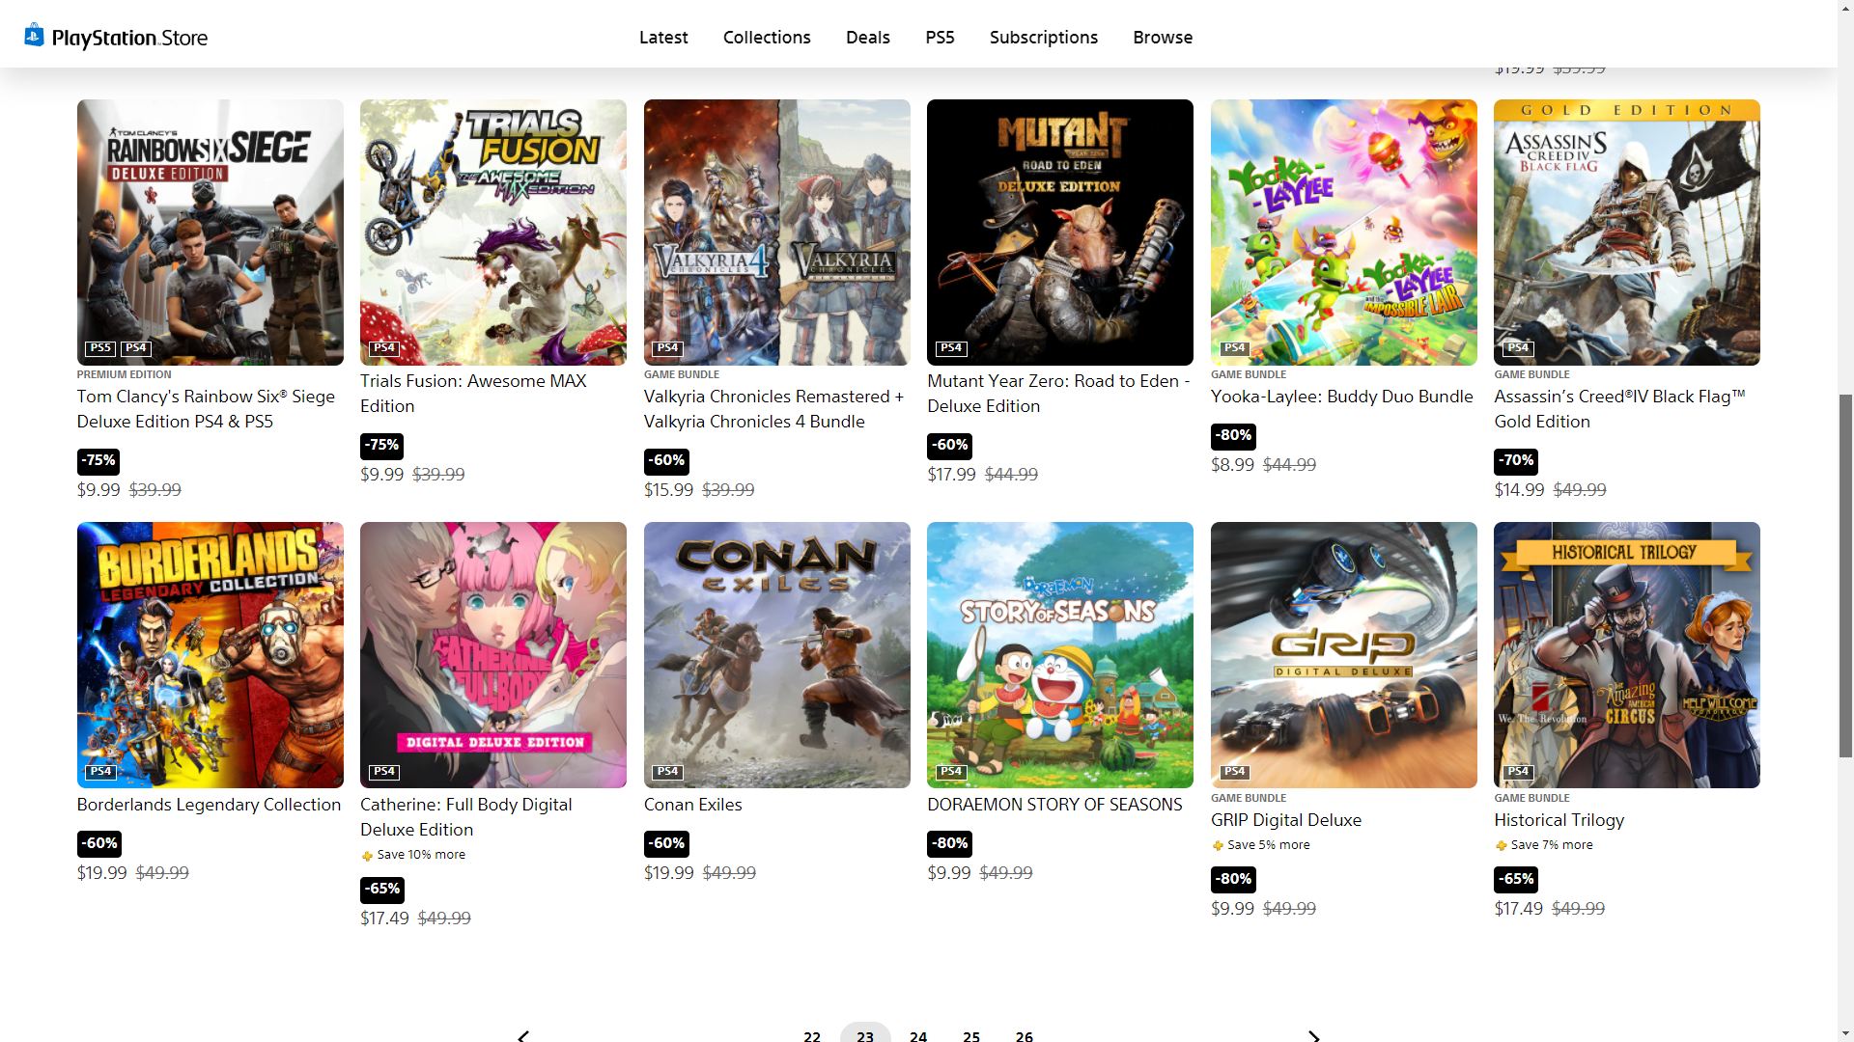Click the -80% discount badge on Yooka-Laylee

(x=1233, y=436)
